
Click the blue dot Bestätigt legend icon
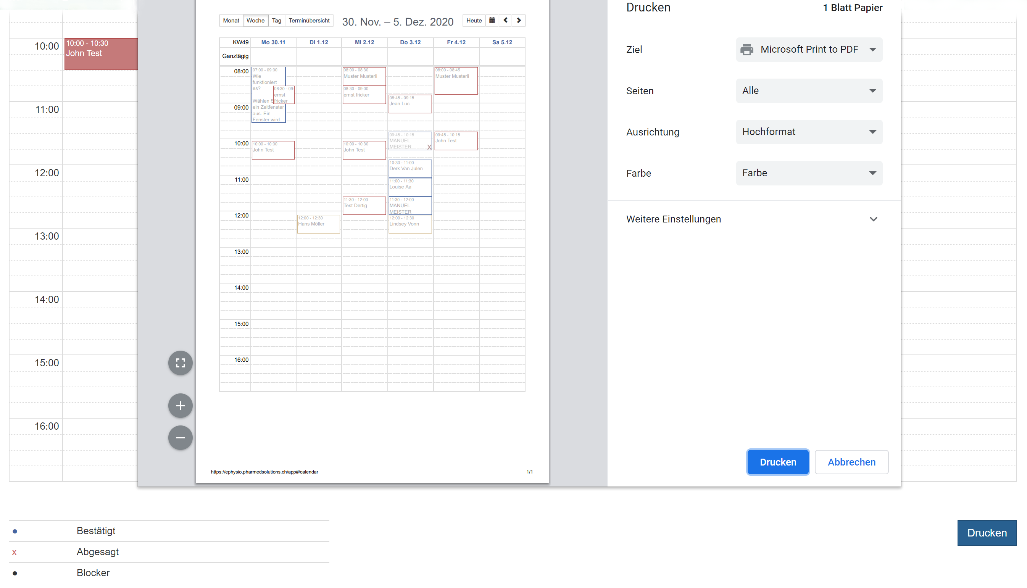15,532
